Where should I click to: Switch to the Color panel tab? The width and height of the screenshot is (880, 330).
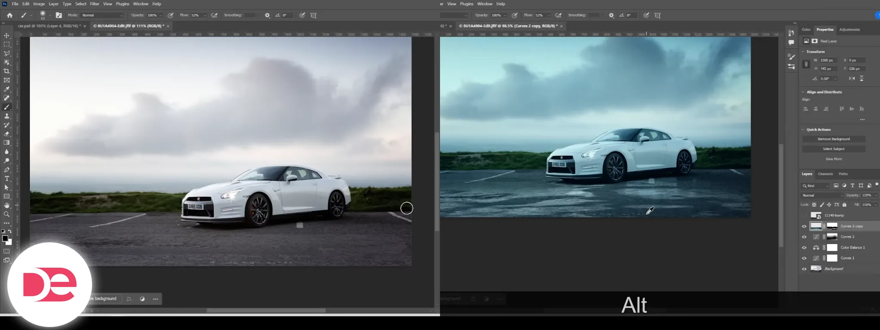806,30
